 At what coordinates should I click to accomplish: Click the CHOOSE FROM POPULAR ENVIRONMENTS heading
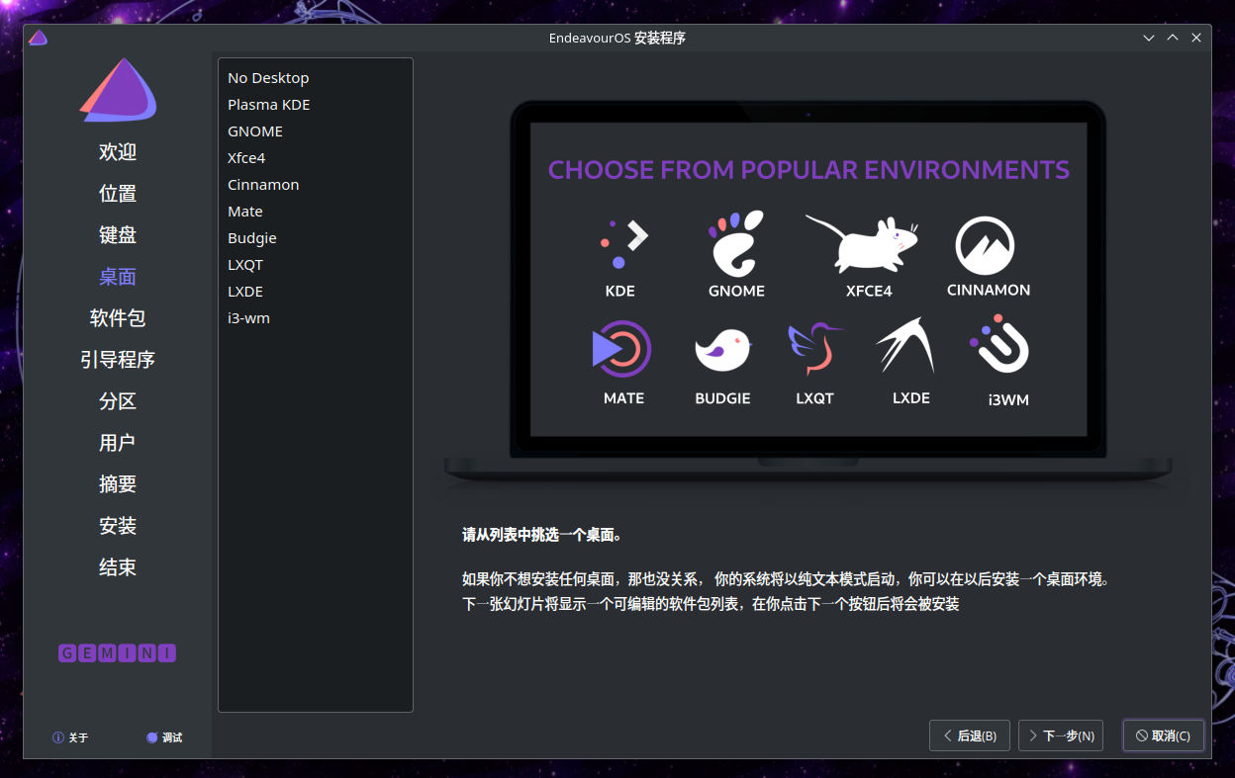tap(808, 170)
